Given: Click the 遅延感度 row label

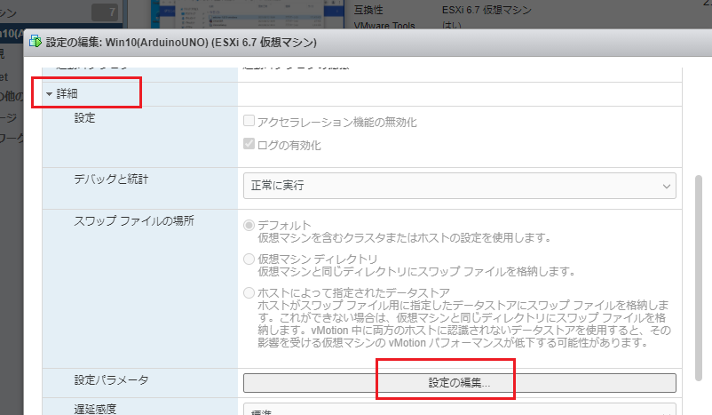Looking at the screenshot, I should point(95,408).
